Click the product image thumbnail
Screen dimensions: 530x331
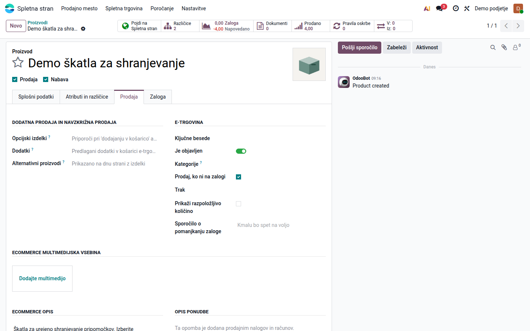[x=309, y=64]
